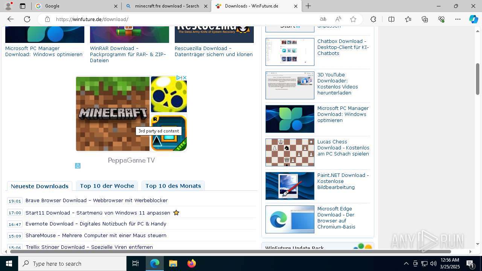
Task: Select the Top 10 des Monats tab
Action: (x=173, y=186)
